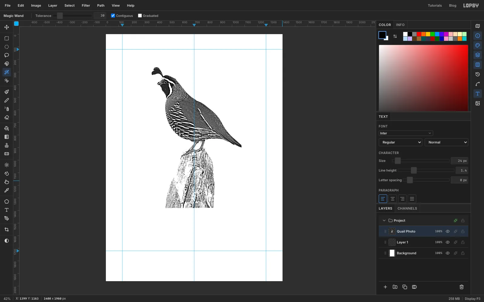Select the Text tool in left toolbar
This screenshot has width=484, height=302.
(x=7, y=210)
